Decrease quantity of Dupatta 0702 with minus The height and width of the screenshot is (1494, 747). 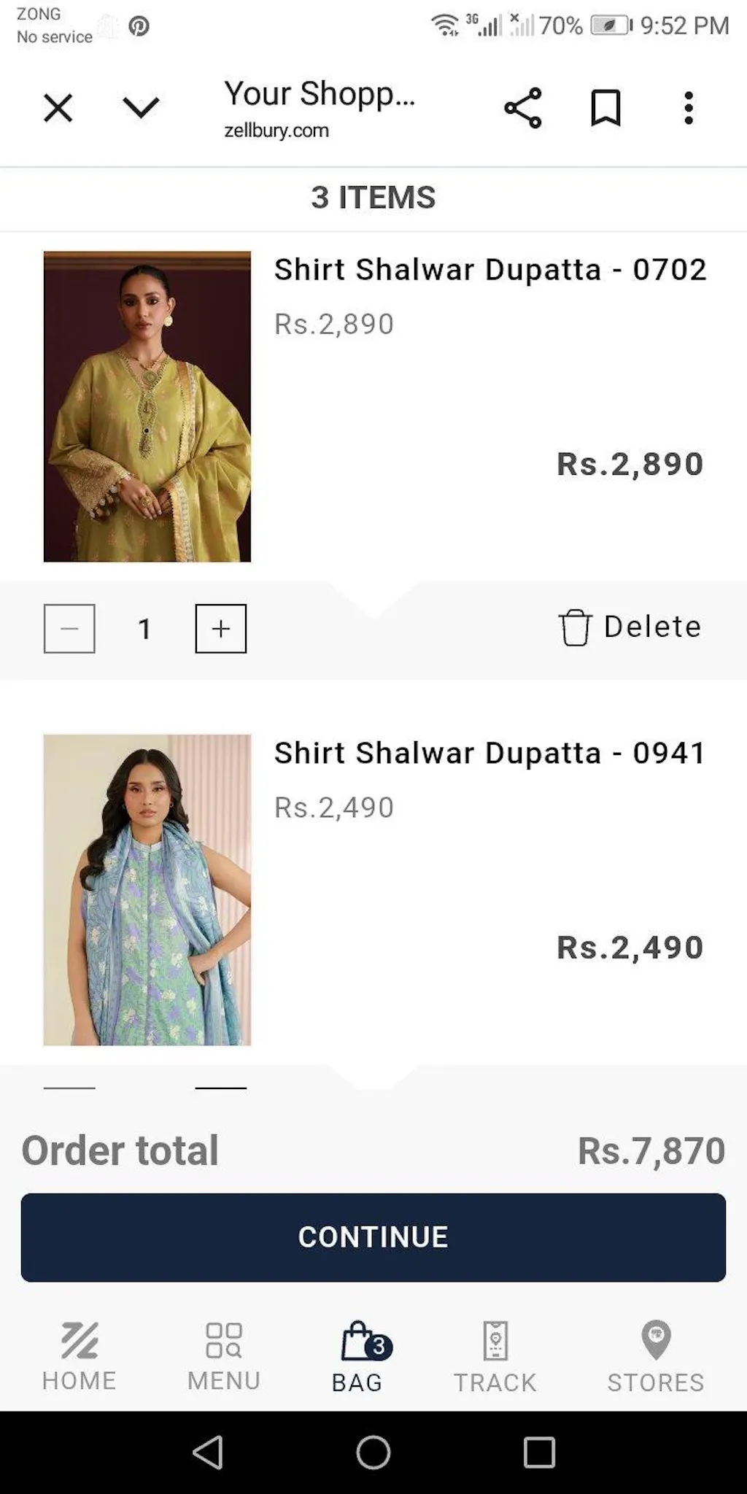tap(69, 628)
